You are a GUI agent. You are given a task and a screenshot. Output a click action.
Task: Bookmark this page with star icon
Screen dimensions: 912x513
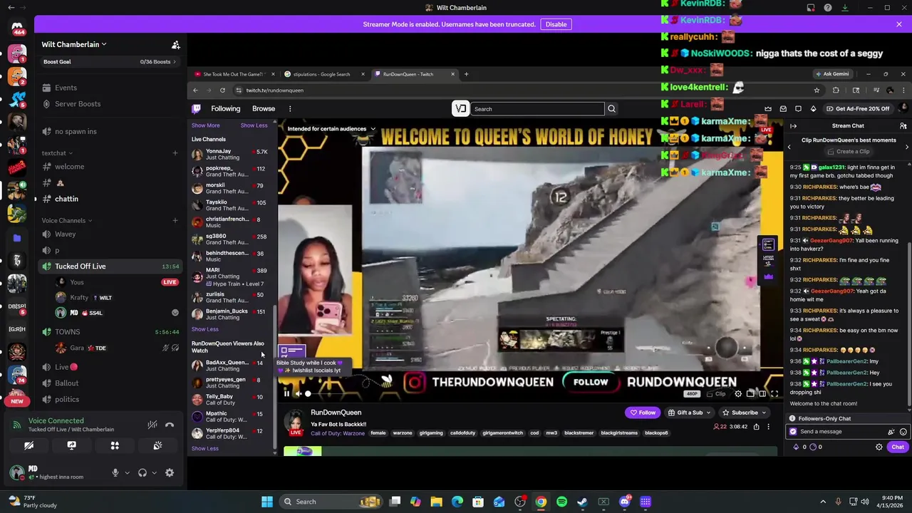click(x=817, y=90)
